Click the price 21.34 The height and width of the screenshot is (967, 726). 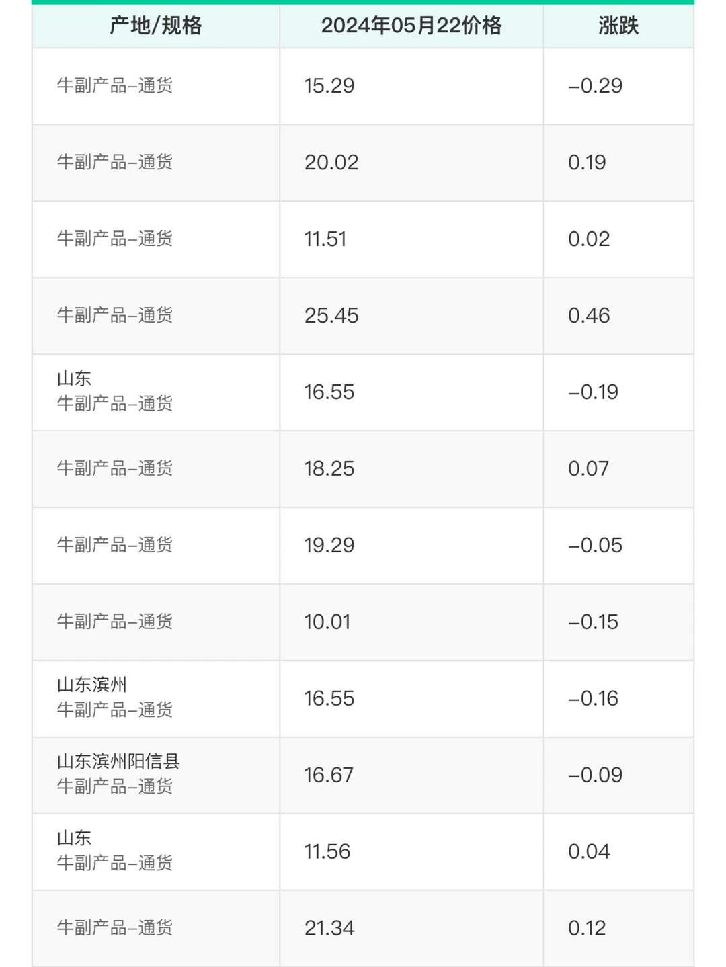329,929
